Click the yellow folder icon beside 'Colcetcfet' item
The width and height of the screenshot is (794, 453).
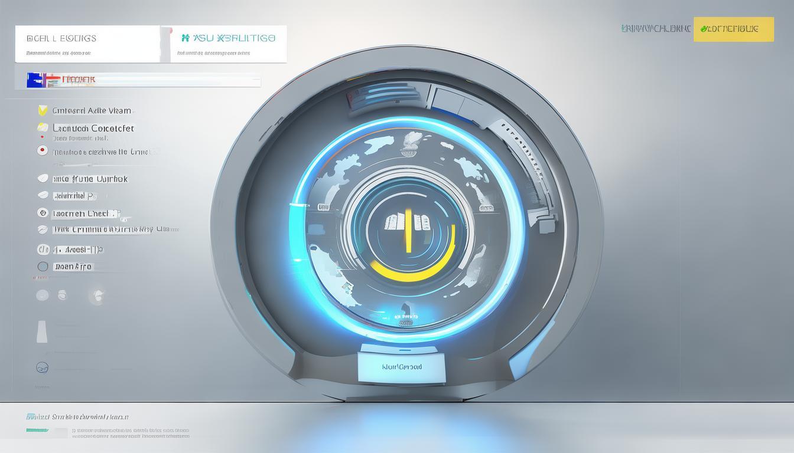point(42,127)
